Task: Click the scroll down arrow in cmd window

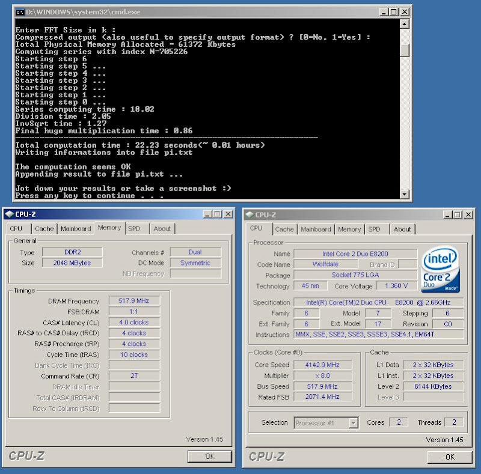Action: tap(404, 194)
